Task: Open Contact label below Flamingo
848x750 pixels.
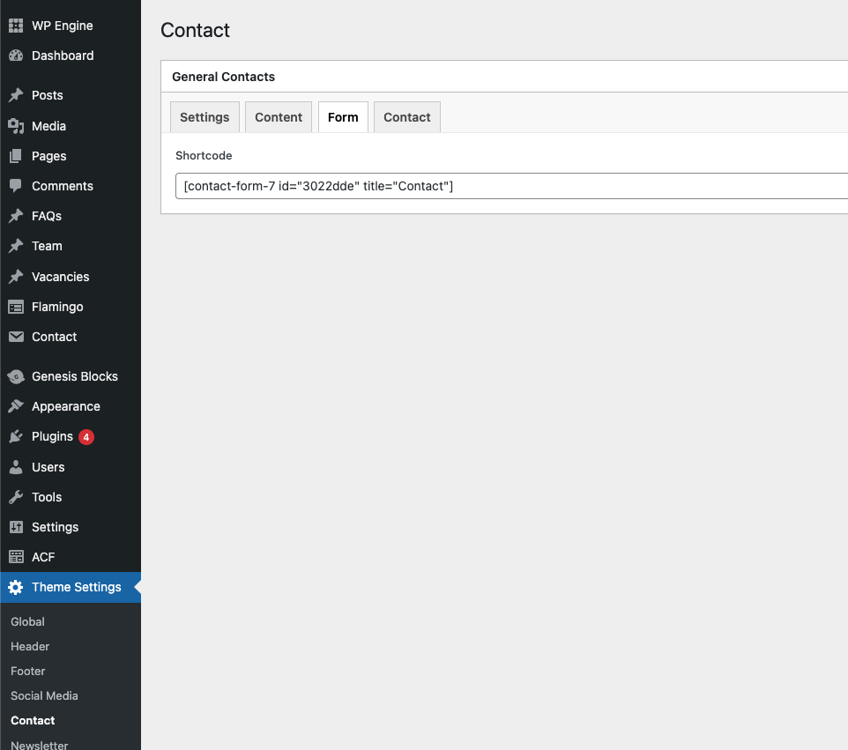Action: (54, 337)
